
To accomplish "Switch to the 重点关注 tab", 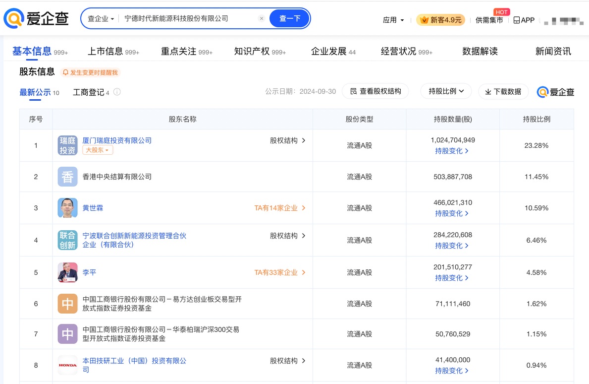I will 187,51.
